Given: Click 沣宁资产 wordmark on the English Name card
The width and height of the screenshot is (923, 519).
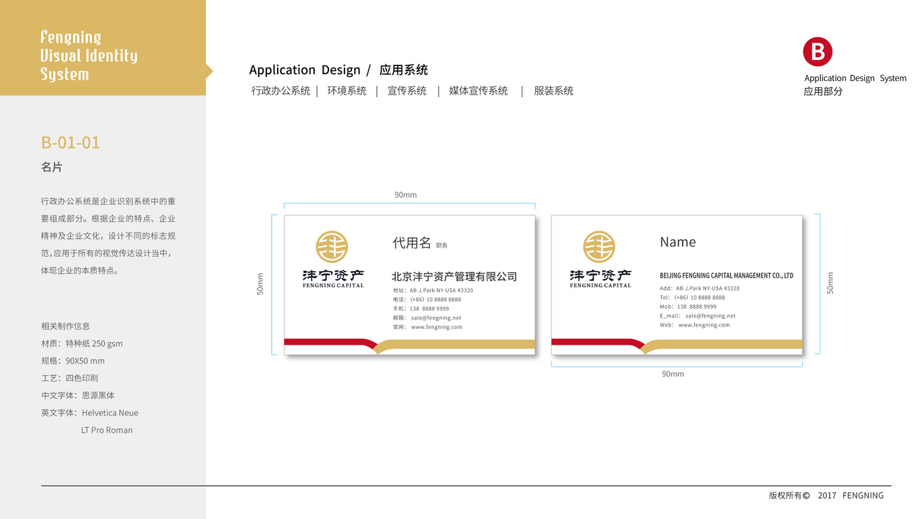Looking at the screenshot, I should (x=601, y=276).
